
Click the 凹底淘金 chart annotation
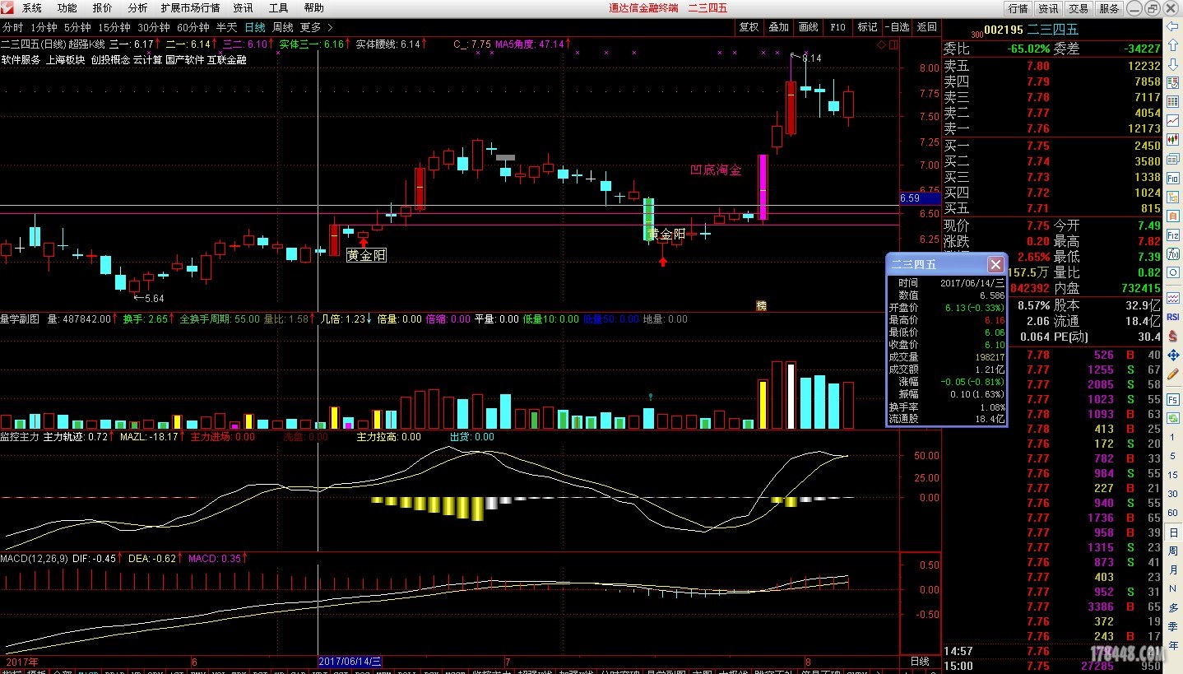(715, 170)
